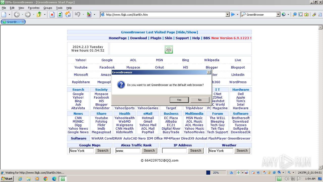Screen dimensions: 323x182
Task: Click the Hide/Show last visited page link
Action: [187, 32]
